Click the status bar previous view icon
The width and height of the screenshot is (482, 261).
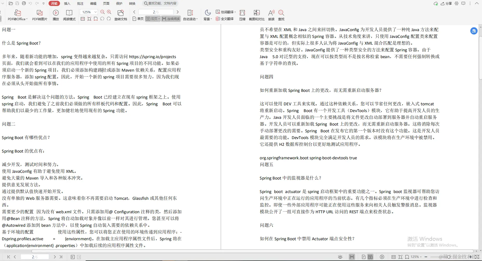(73, 257)
